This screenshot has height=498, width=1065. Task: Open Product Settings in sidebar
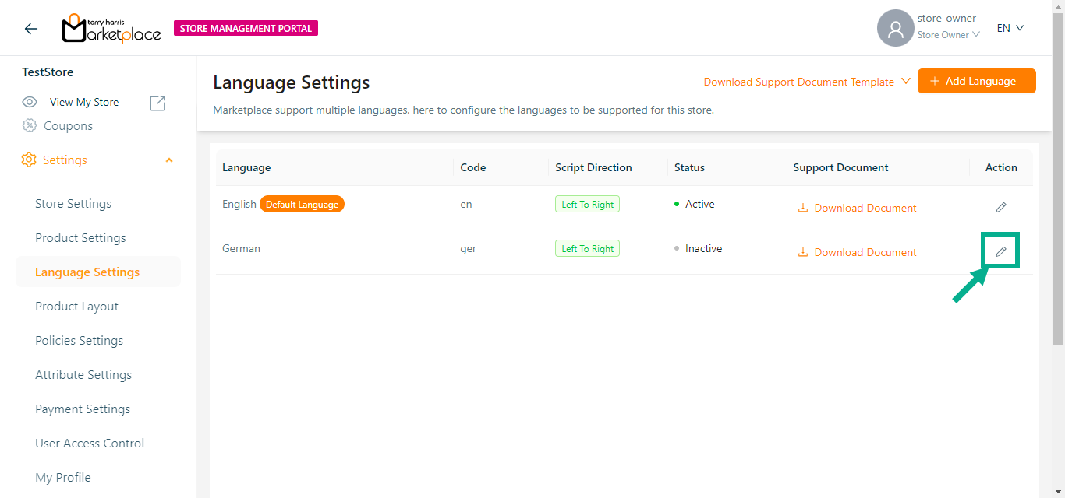tap(80, 238)
